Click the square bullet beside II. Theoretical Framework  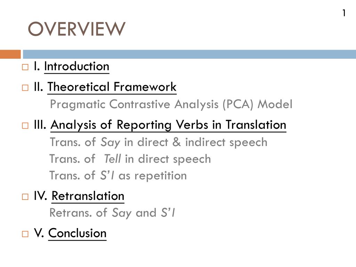click(x=25, y=88)
